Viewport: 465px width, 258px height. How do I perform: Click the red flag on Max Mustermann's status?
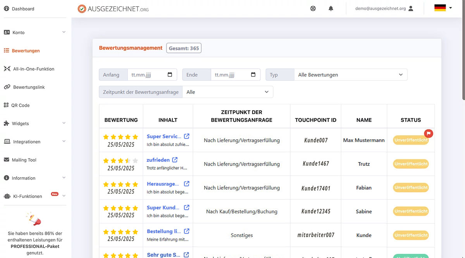428,133
